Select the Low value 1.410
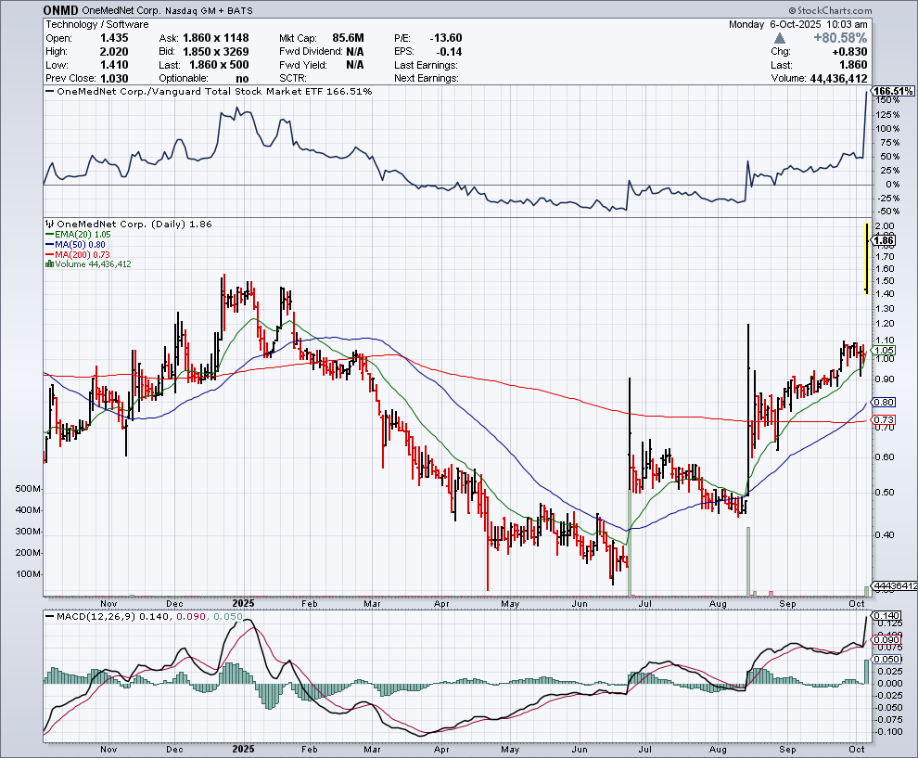The width and height of the screenshot is (918, 758). (x=114, y=65)
